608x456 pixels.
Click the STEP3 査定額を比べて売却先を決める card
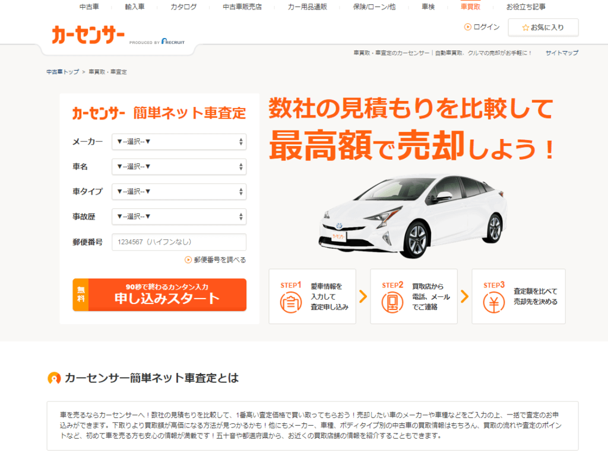click(518, 296)
